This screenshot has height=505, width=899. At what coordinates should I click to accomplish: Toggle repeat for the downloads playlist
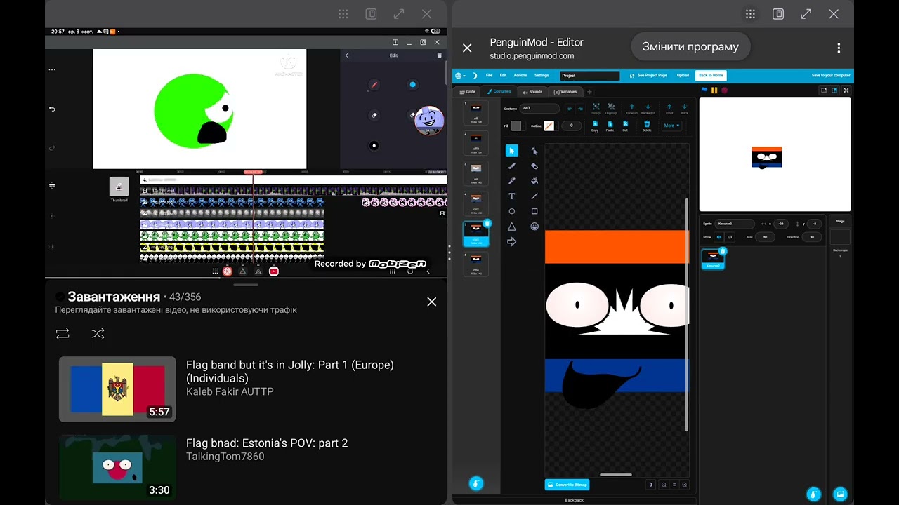(x=63, y=335)
